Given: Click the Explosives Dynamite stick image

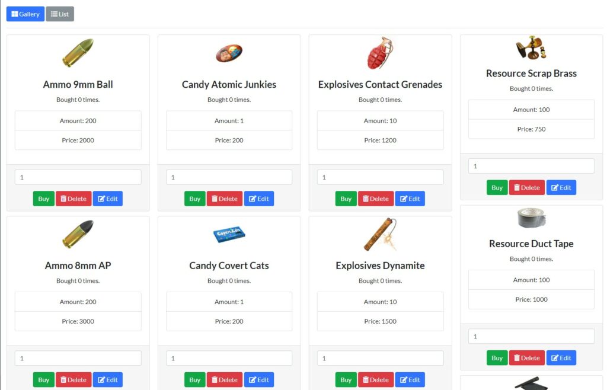Looking at the screenshot, I should (380, 234).
